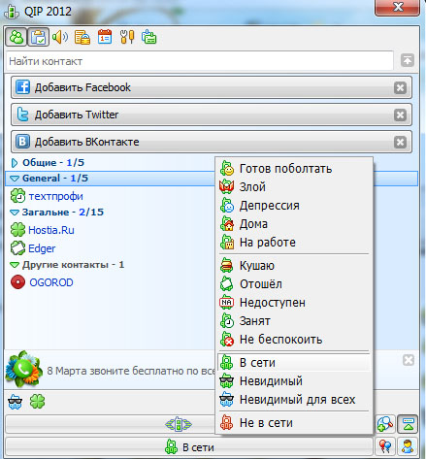
Task: Click the green phone toolbar icon
Action: coord(149,37)
